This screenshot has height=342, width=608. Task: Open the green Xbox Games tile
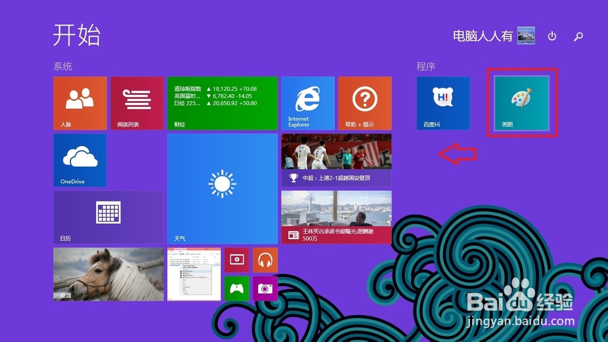237,288
